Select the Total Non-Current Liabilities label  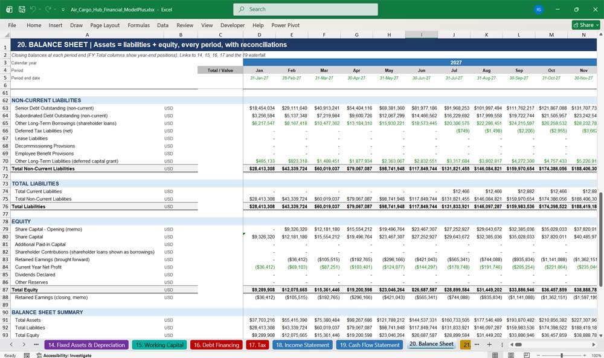(43, 169)
